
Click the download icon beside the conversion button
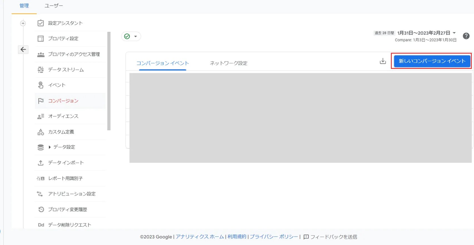point(383,61)
